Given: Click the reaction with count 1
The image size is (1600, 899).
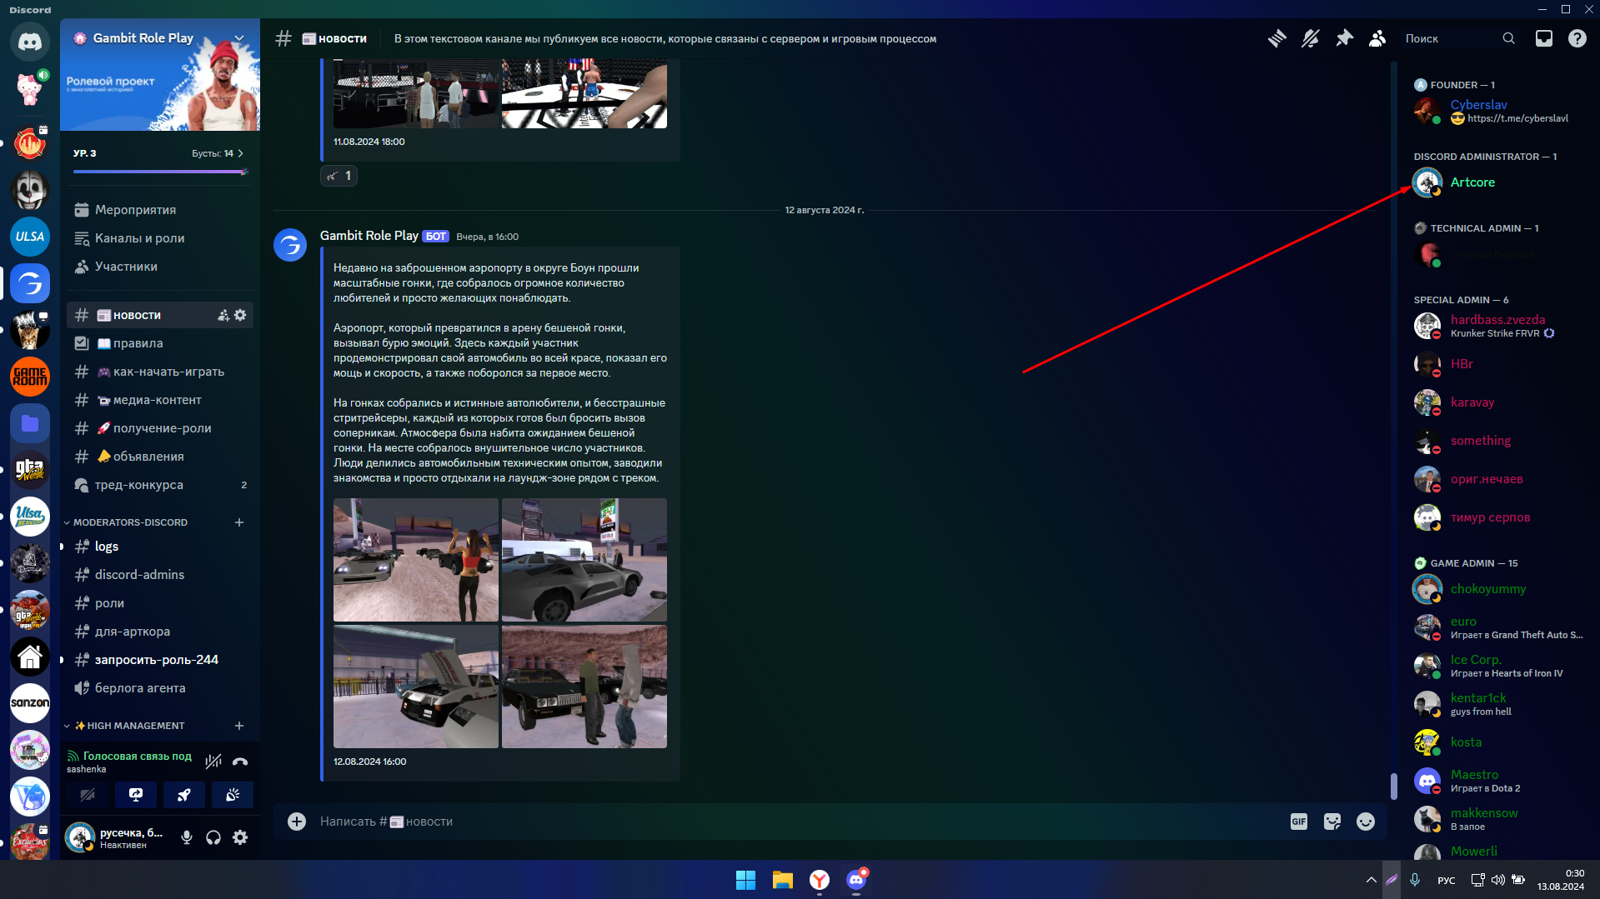Looking at the screenshot, I should [339, 176].
